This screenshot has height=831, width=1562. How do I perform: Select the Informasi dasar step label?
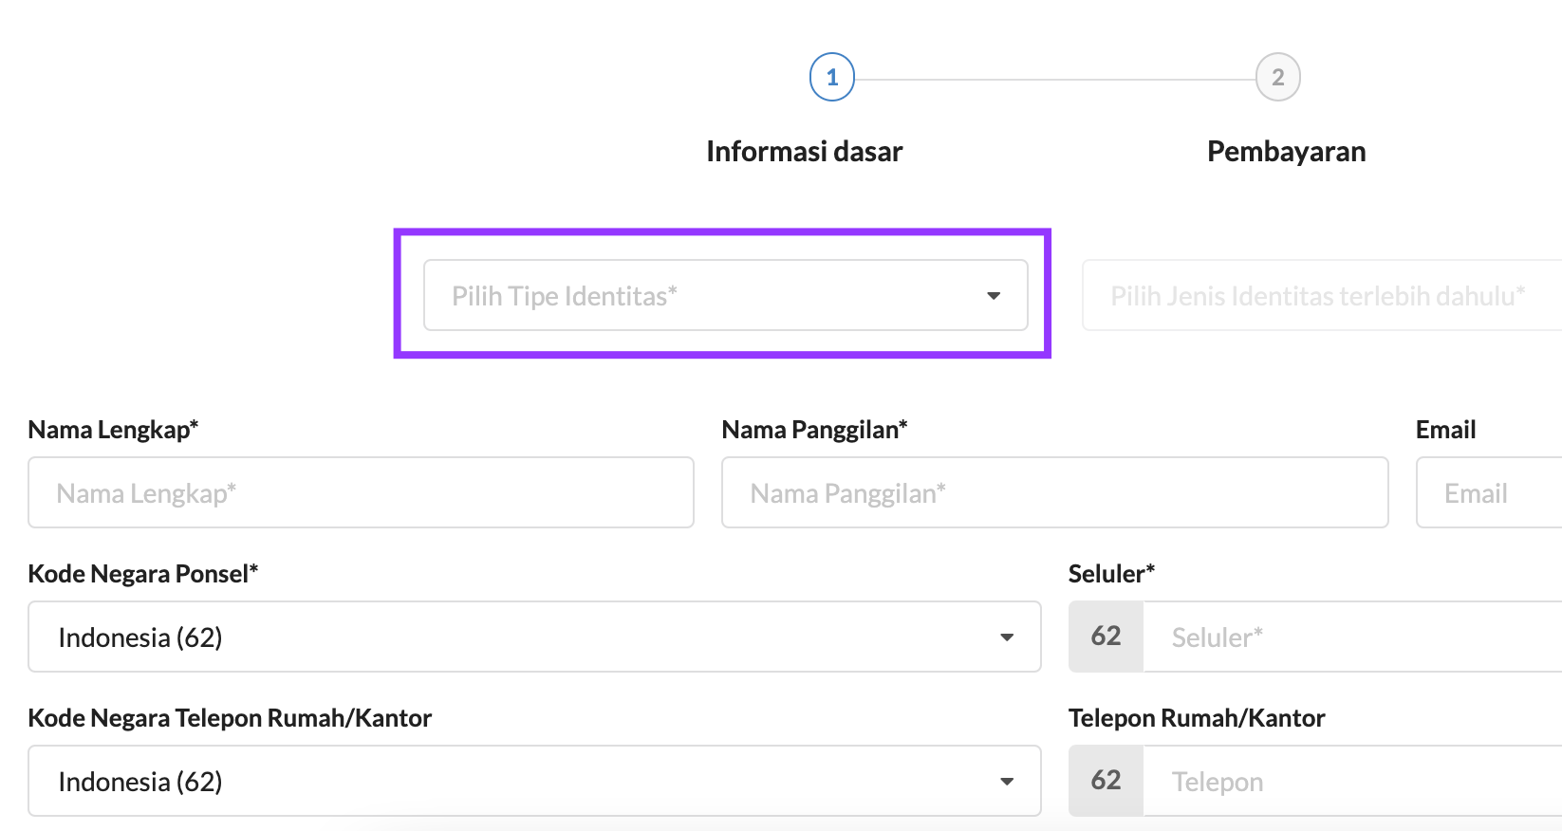pyautogui.click(x=804, y=152)
